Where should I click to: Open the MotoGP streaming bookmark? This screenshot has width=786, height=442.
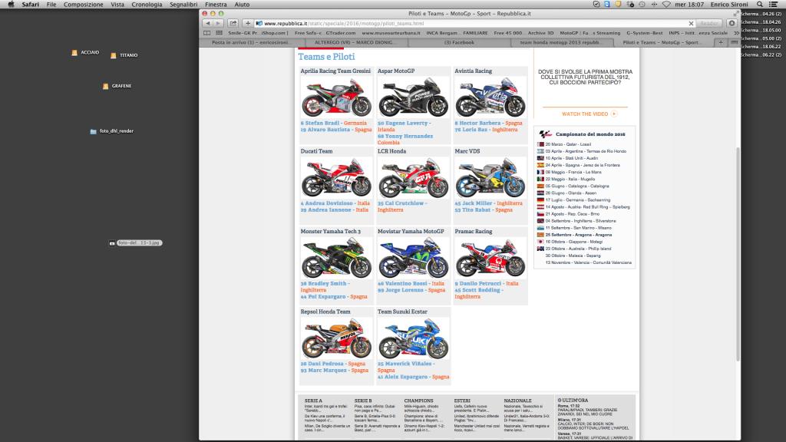coord(590,33)
